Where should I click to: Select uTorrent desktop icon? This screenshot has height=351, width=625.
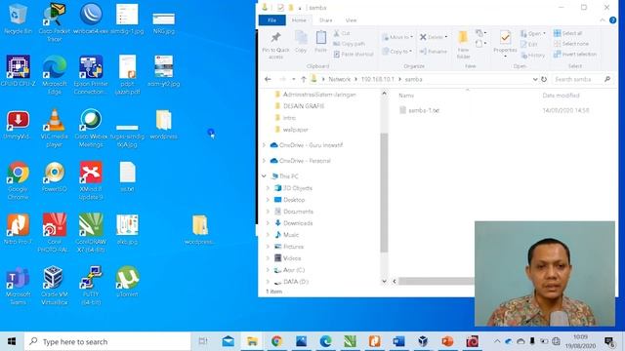[127, 282]
